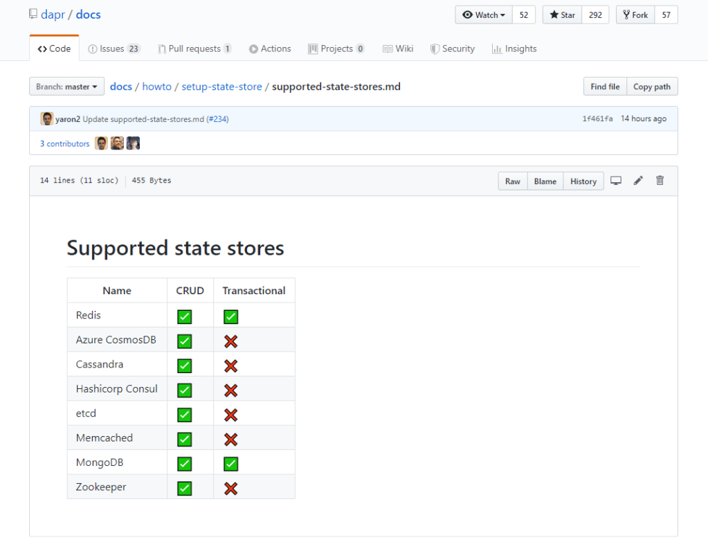
Task: Fork the repository
Action: point(635,15)
